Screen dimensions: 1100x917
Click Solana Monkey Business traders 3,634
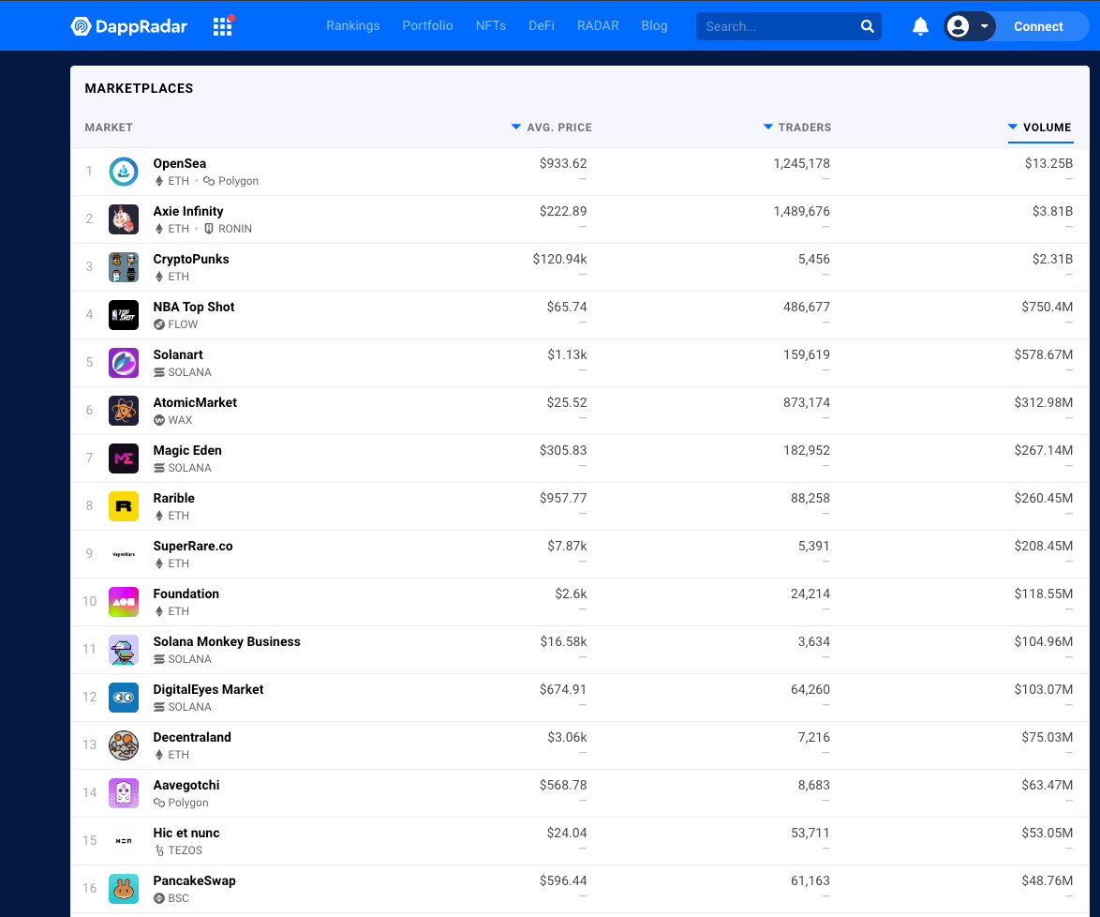pyautogui.click(x=814, y=641)
